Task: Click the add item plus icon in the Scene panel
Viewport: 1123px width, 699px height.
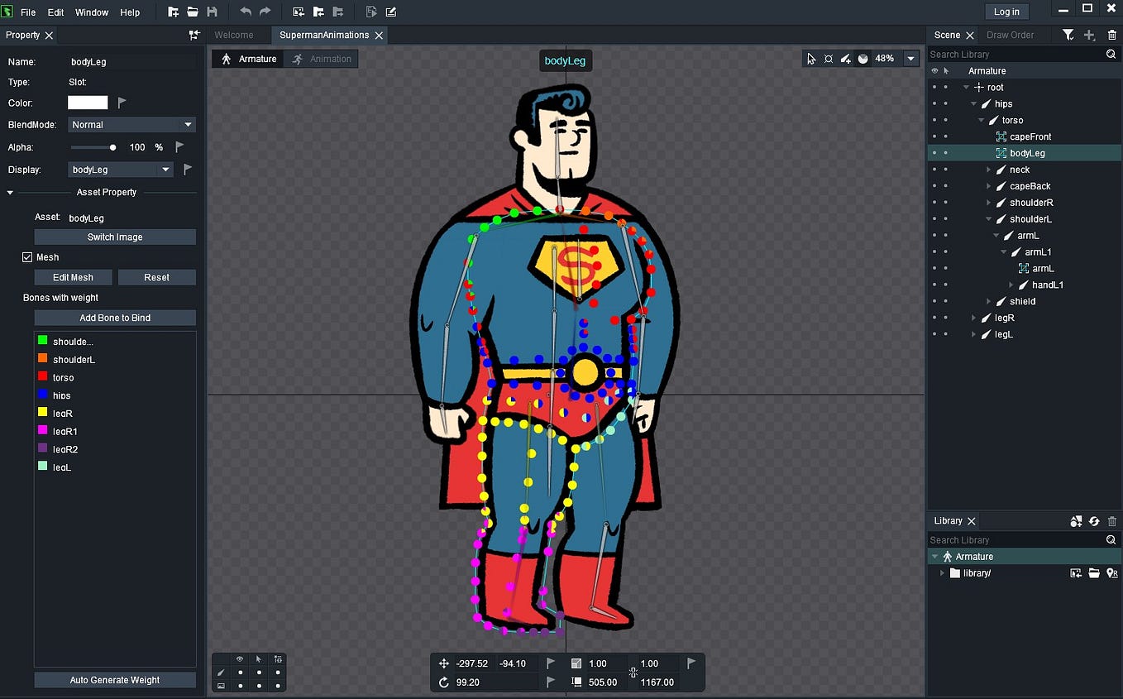Action: pyautogui.click(x=1091, y=35)
